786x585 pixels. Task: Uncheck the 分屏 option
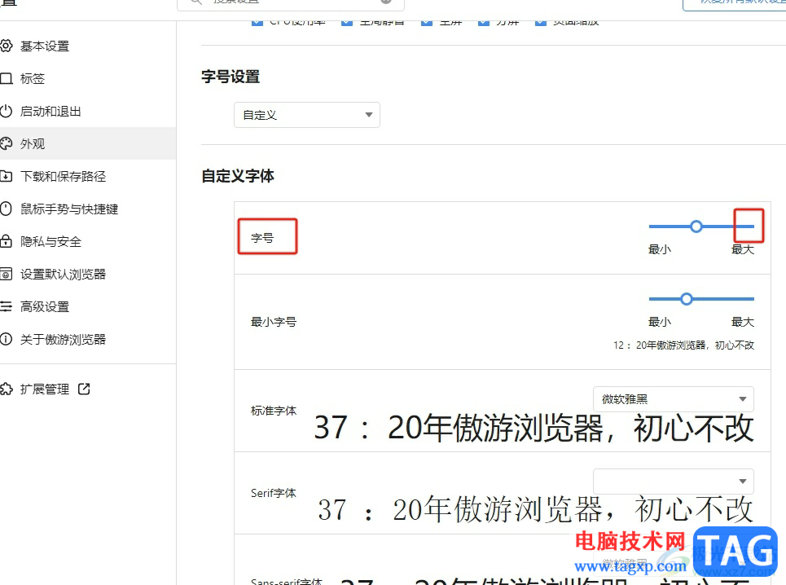click(x=483, y=21)
